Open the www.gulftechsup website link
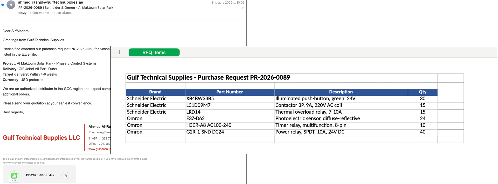The width and height of the screenshot is (498, 184). 99,149
